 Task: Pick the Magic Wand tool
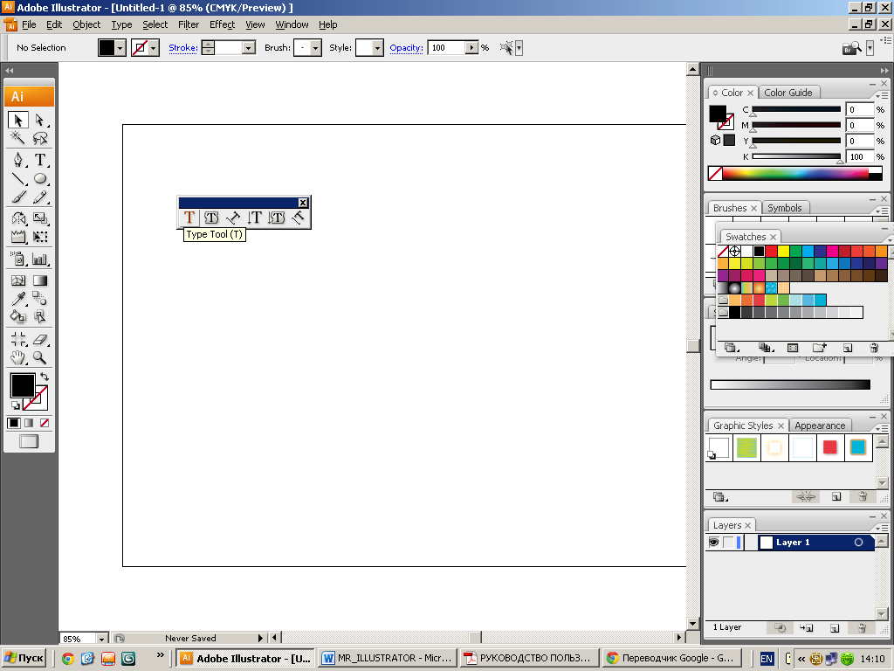[x=17, y=137]
